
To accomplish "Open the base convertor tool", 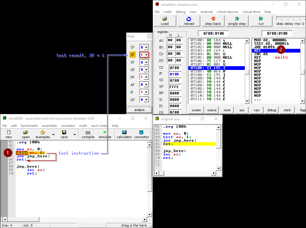I will tap(142, 134).
